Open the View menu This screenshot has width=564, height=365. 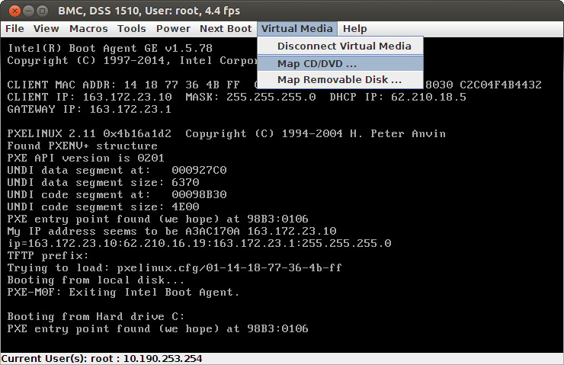46,29
